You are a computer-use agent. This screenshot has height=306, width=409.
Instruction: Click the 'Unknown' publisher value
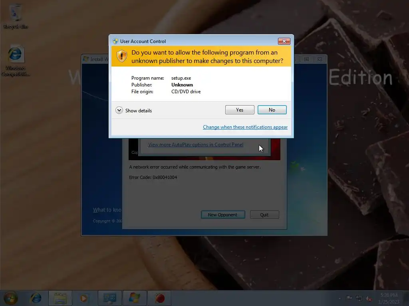point(182,85)
